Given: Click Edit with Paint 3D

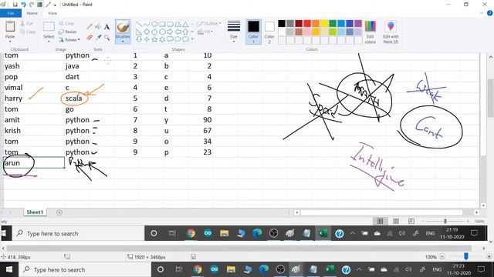Looking at the screenshot, I should click(x=391, y=32).
